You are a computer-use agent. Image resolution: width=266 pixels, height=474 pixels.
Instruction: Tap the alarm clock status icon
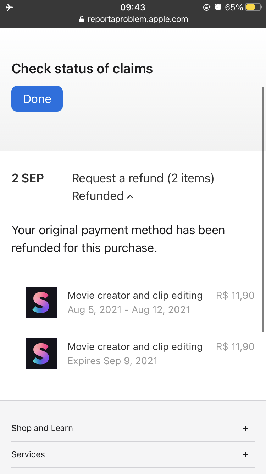tap(218, 7)
